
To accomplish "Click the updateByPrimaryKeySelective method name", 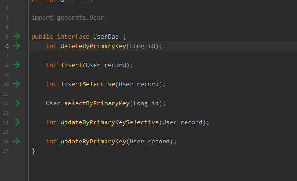I will 110,122.
